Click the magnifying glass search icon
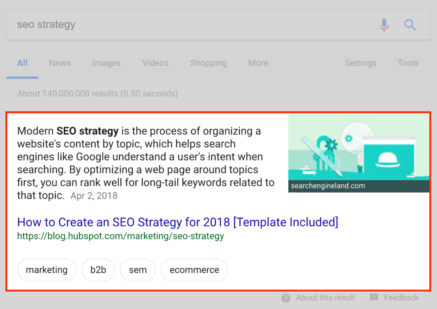Screen dimensions: 437x309 [410, 25]
